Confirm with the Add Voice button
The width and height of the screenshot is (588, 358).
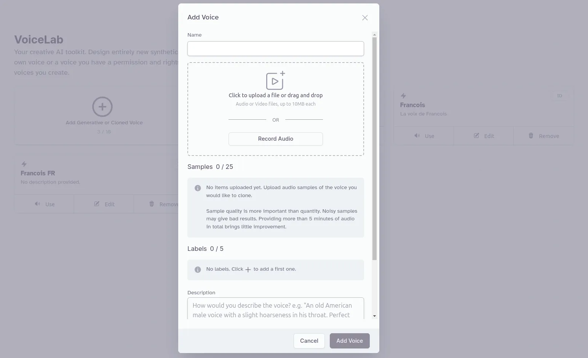point(349,341)
